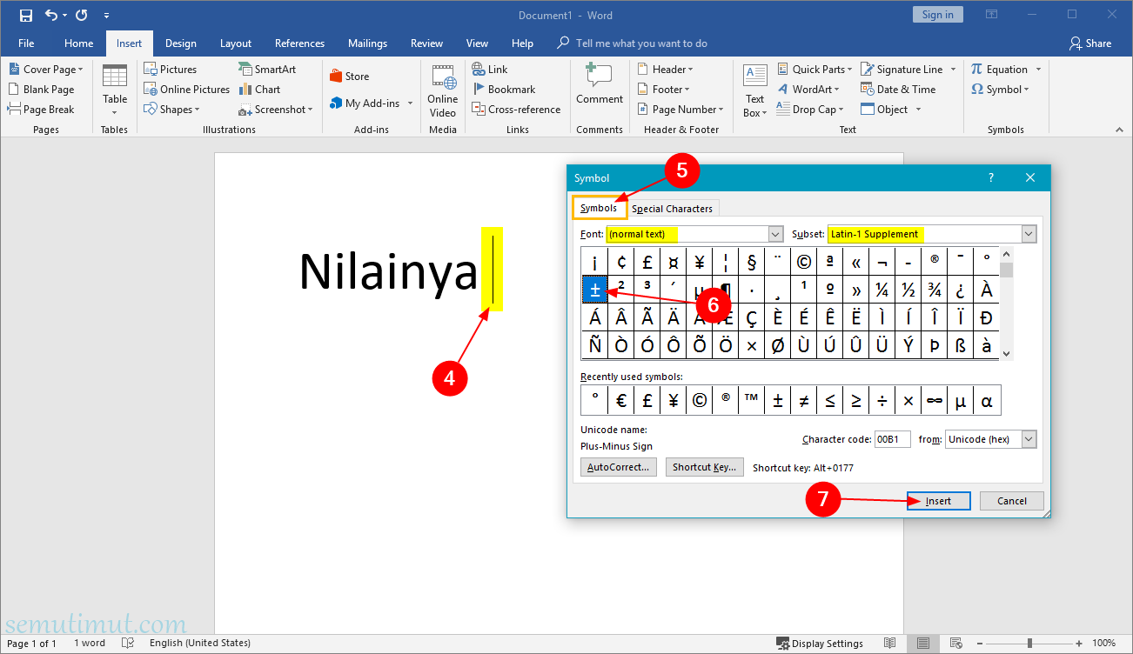Open the References tab
The height and width of the screenshot is (654, 1133).
299,43
